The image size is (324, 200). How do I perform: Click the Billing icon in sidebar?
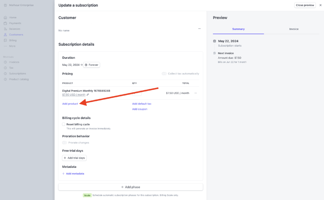click(x=5, y=40)
